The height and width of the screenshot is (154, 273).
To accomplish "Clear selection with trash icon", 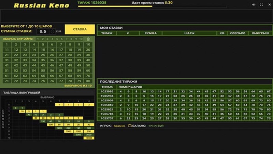I will click(88, 39).
